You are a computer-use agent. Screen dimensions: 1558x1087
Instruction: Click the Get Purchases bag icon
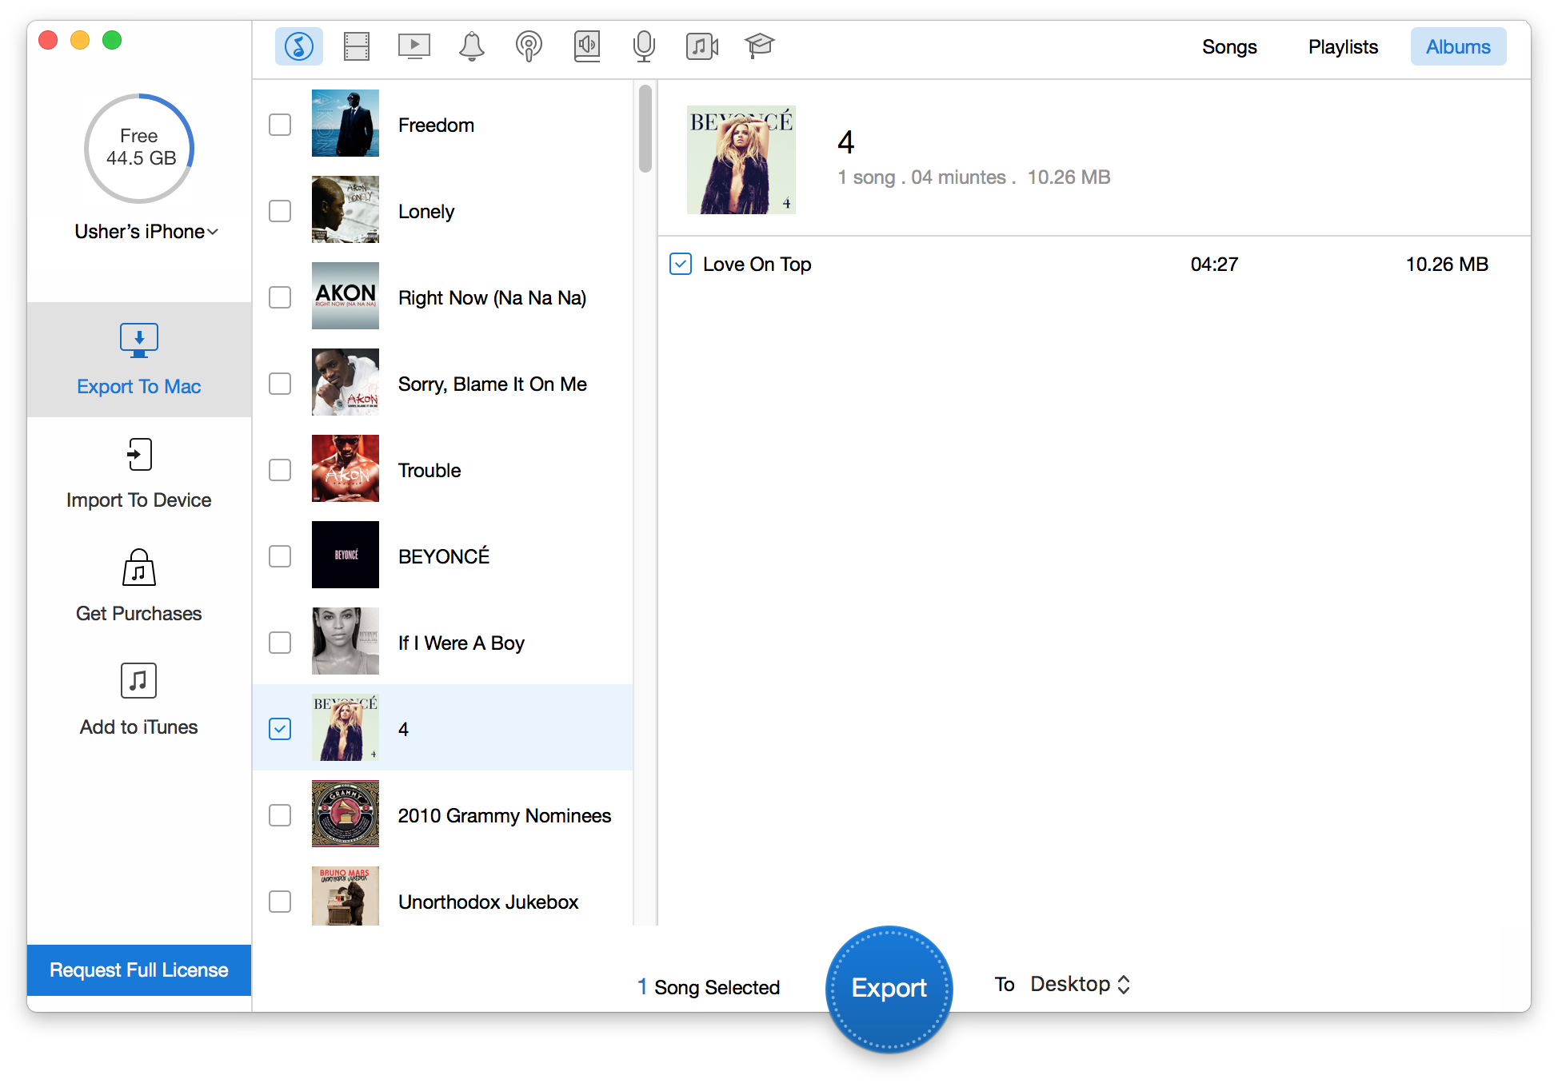pos(139,567)
